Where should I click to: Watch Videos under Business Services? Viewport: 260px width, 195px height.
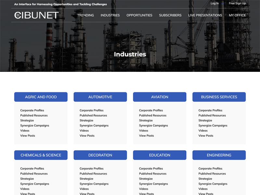(203, 131)
